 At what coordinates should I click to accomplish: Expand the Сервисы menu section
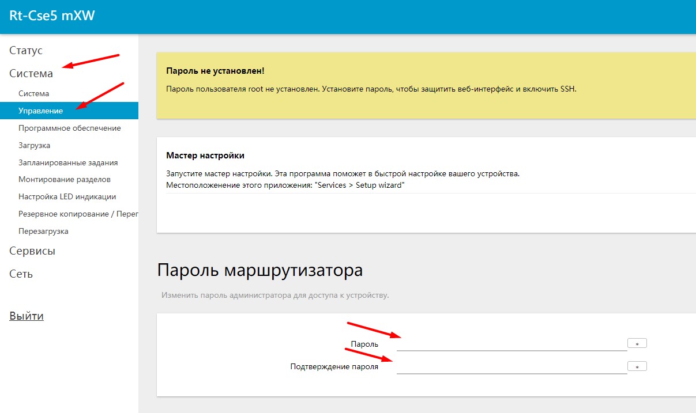tap(32, 251)
